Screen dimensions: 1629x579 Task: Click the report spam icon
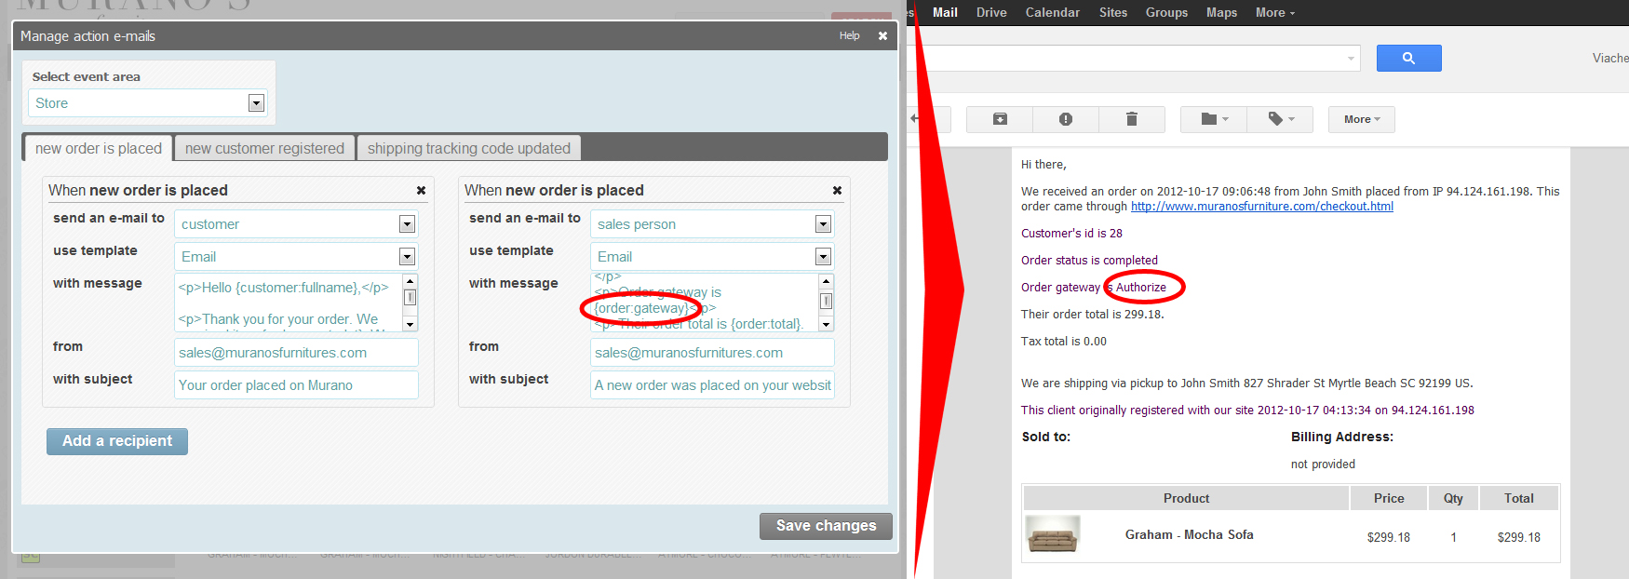(1066, 119)
